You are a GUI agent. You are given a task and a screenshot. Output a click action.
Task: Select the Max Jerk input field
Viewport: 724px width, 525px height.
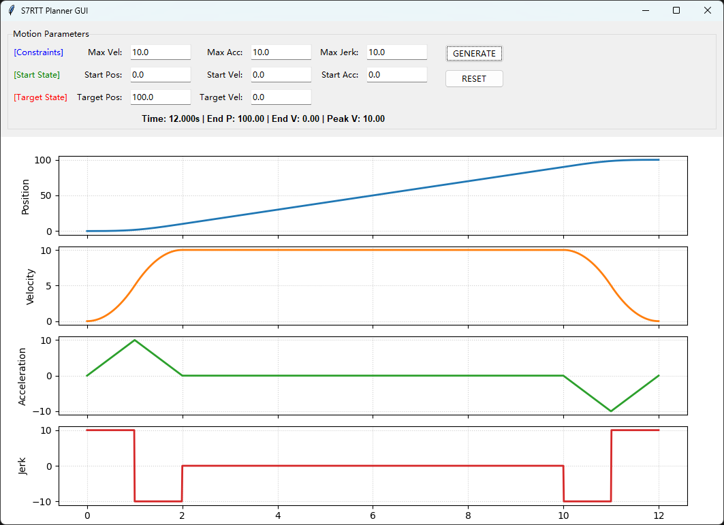tap(396, 52)
